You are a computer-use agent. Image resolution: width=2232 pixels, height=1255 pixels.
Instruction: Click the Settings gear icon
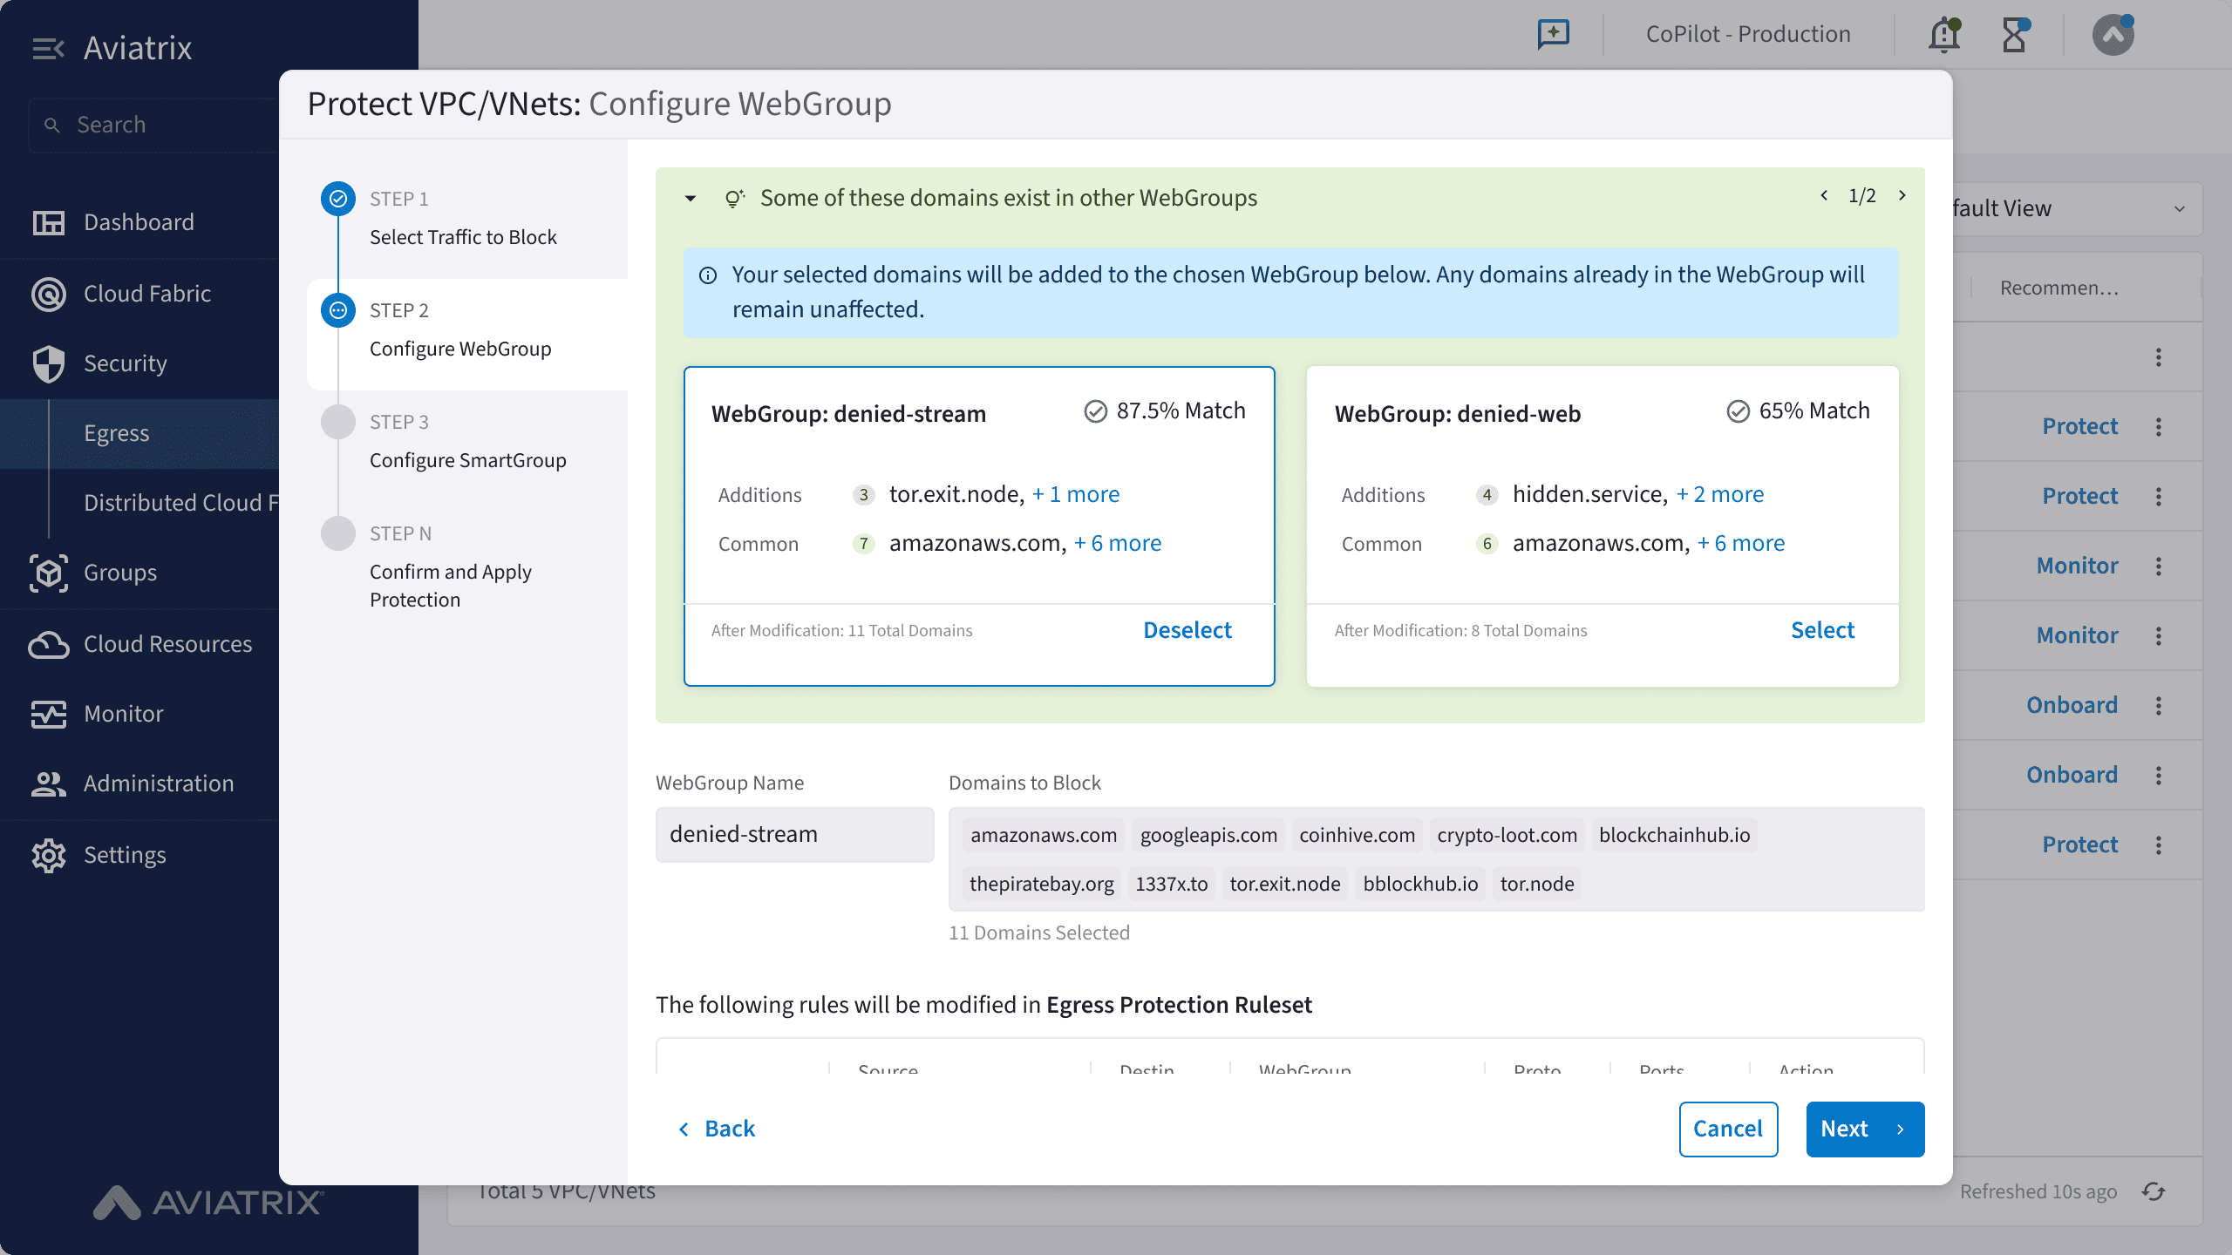pos(48,856)
